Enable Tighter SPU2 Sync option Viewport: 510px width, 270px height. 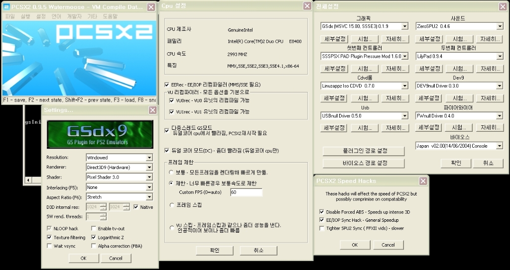tap(322, 228)
